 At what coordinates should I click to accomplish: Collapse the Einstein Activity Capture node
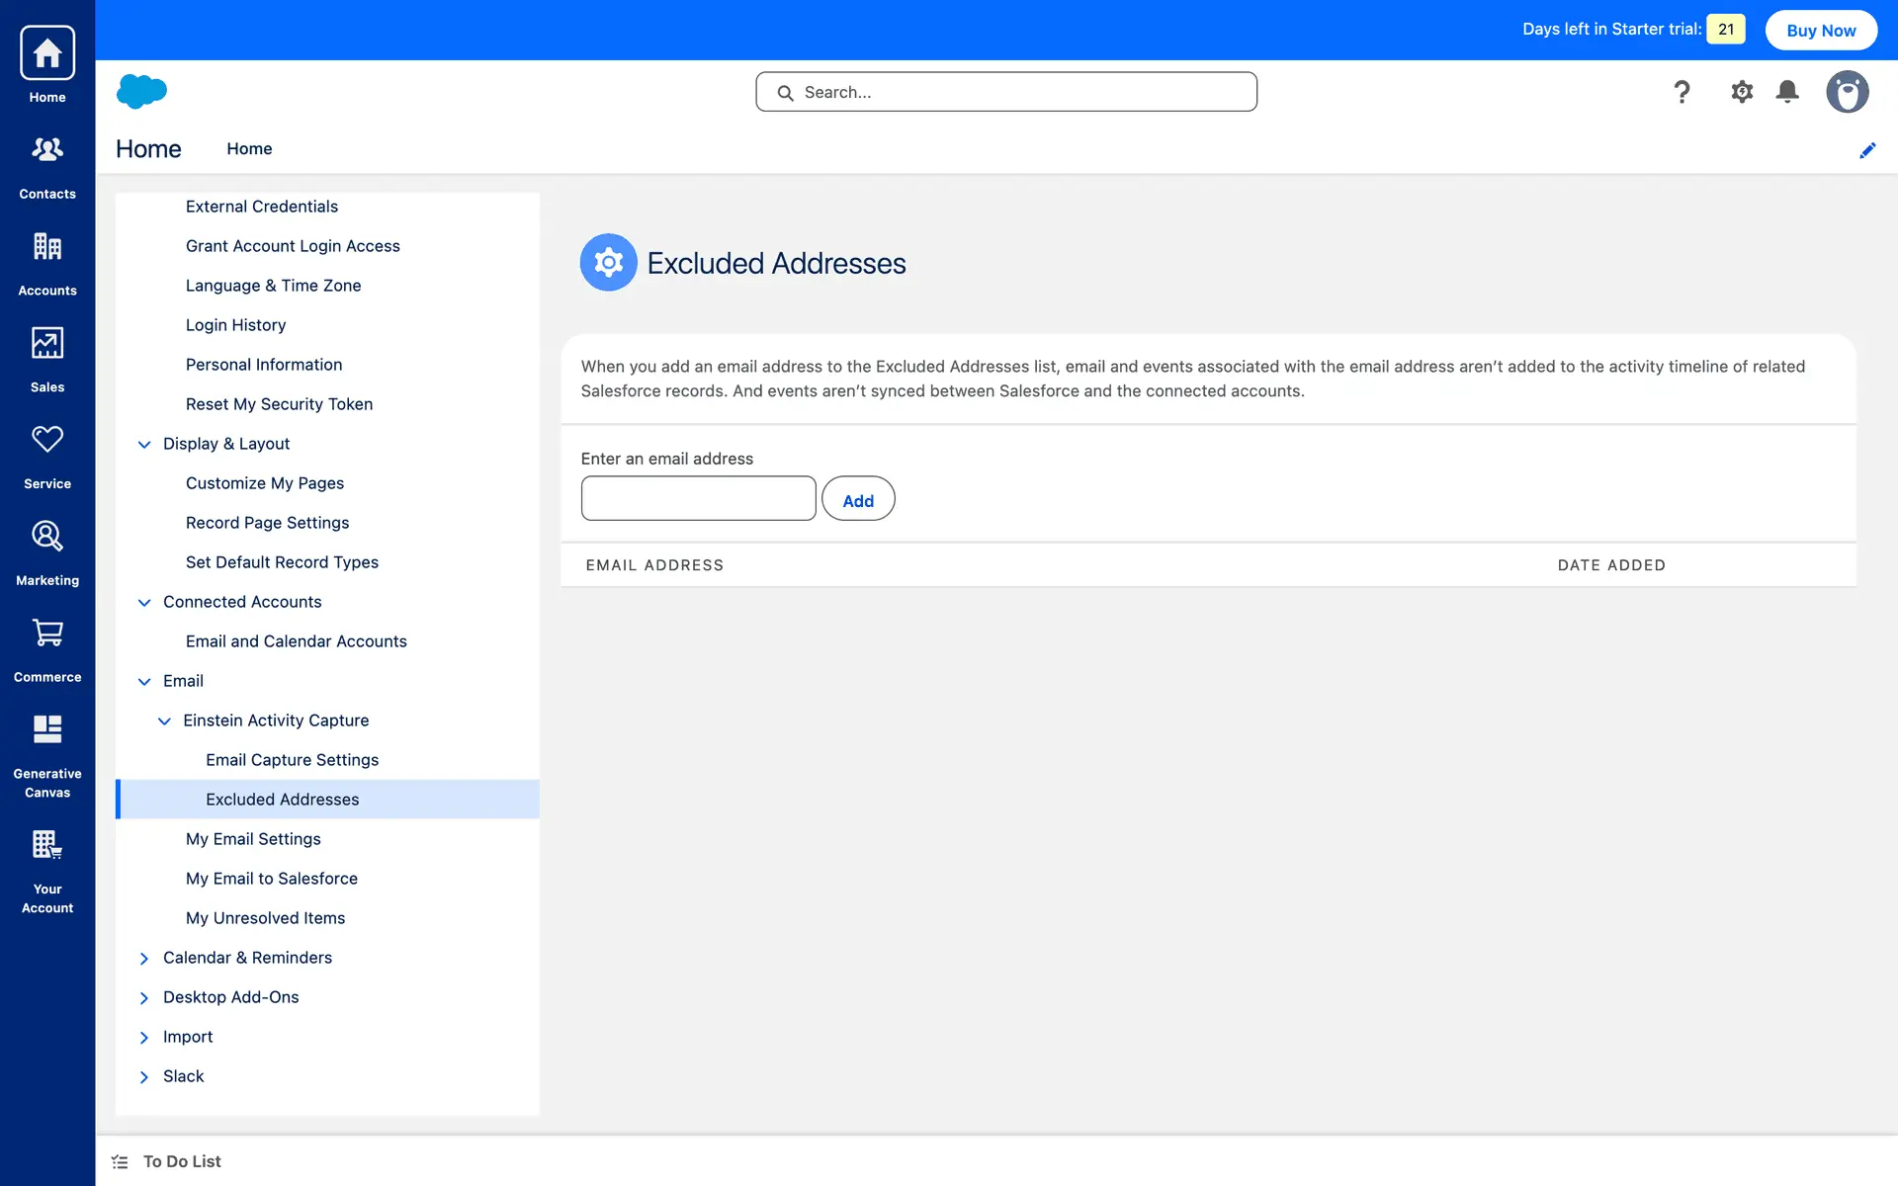(x=164, y=720)
